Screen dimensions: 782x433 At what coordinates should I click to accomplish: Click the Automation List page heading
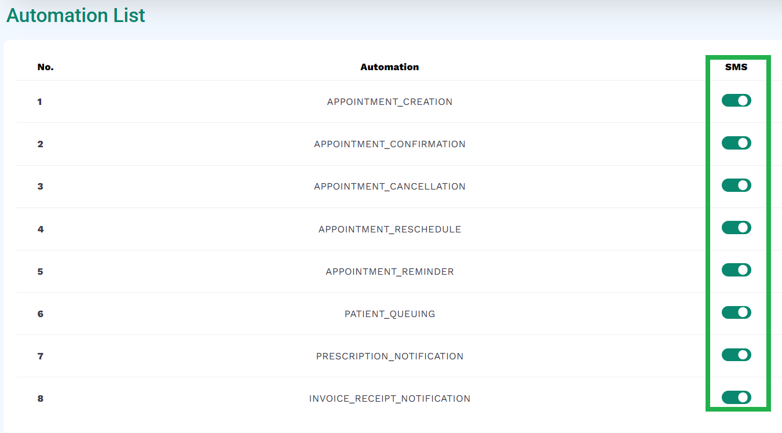pyautogui.click(x=76, y=15)
